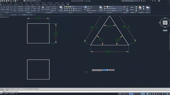Image resolution: width=170 pixels, height=95 pixels.
Task: Open the Format menu
Action: coord(21,3)
